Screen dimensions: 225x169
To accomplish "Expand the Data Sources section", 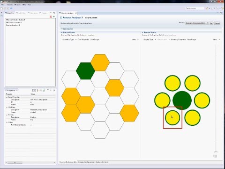I will 61,29.
